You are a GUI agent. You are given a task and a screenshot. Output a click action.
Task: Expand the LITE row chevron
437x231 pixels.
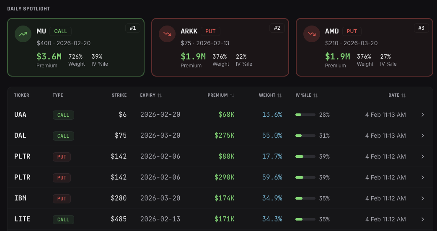(x=422, y=219)
